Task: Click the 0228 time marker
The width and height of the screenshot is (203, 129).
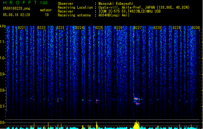Action: point(157,28)
